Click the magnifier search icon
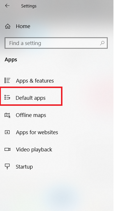Viewport: 114px width, 211px height. 102,43
